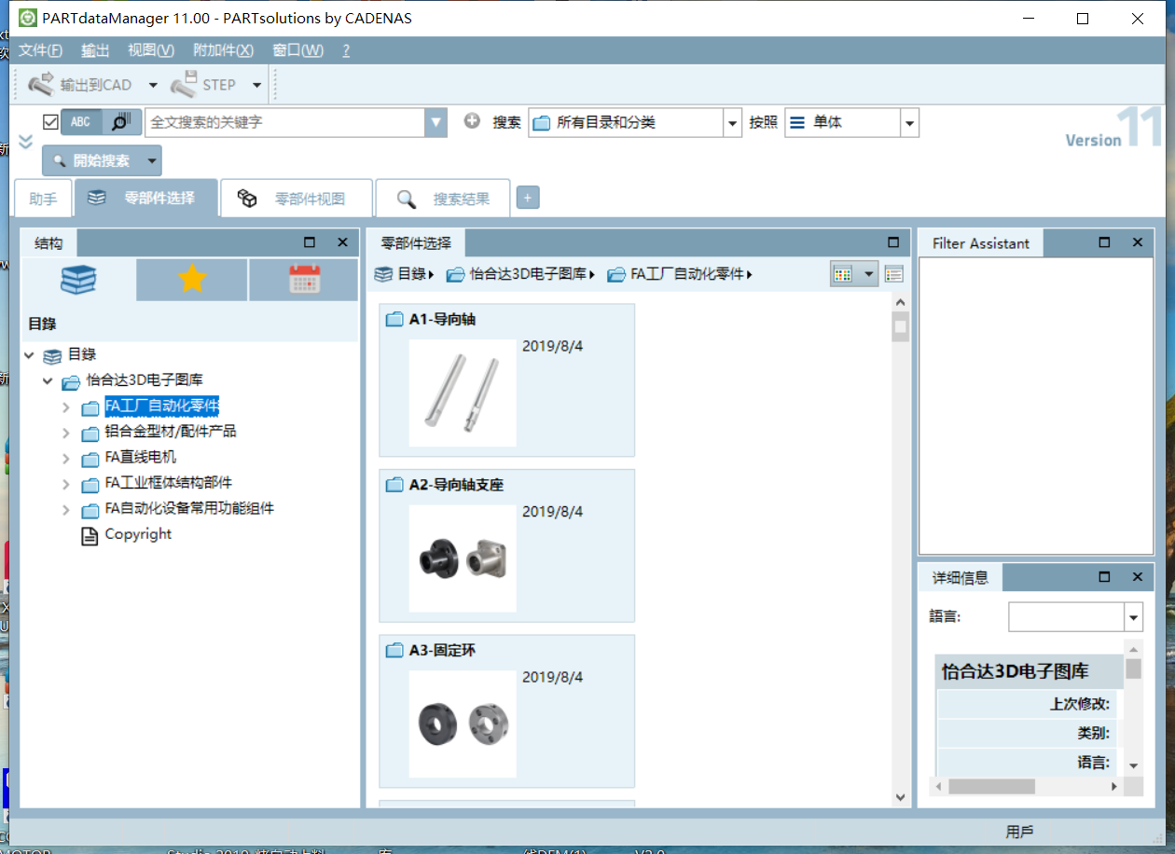Click the full-text search keyword field
Screen dimensions: 1175x854
coord(284,122)
